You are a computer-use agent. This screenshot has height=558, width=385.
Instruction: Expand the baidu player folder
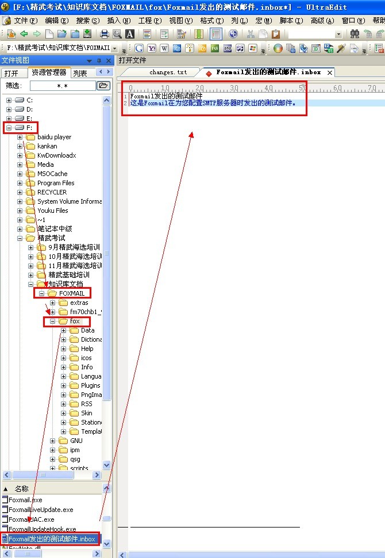point(20,137)
